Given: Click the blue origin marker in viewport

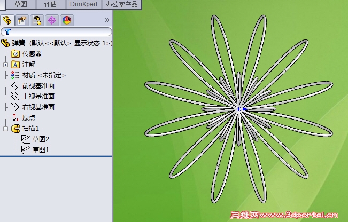Looking at the screenshot, I should tap(239, 109).
